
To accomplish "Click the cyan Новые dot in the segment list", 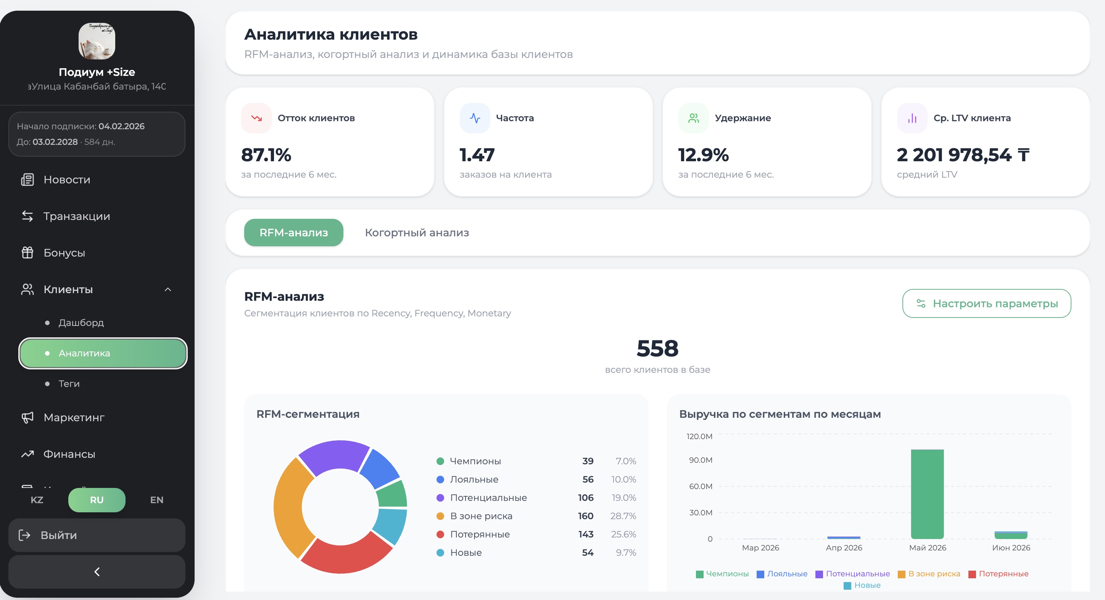I will coord(440,553).
